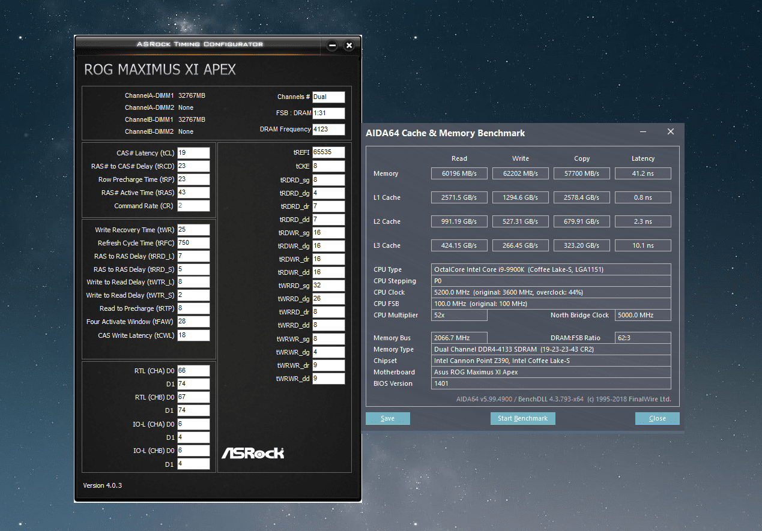
Task: Click the CPU Multiplier value 52x
Action: point(459,315)
